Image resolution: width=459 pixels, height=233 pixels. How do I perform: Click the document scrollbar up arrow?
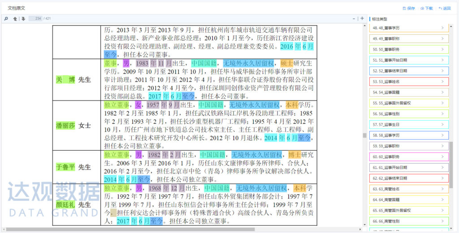364,25
